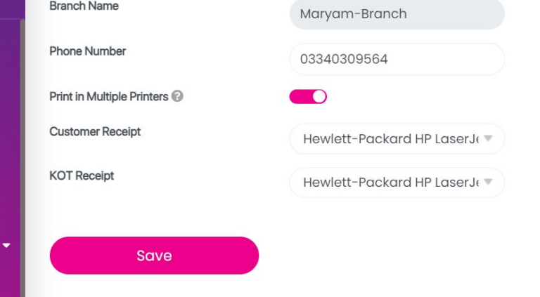540x297 pixels.
Task: Click the KOT Receipt dropdown arrow icon
Action: click(488, 182)
